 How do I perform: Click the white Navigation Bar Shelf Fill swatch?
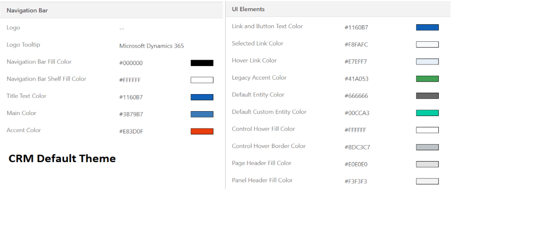(x=202, y=80)
